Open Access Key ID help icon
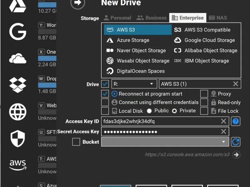This screenshot has height=187, width=250. [236, 121]
